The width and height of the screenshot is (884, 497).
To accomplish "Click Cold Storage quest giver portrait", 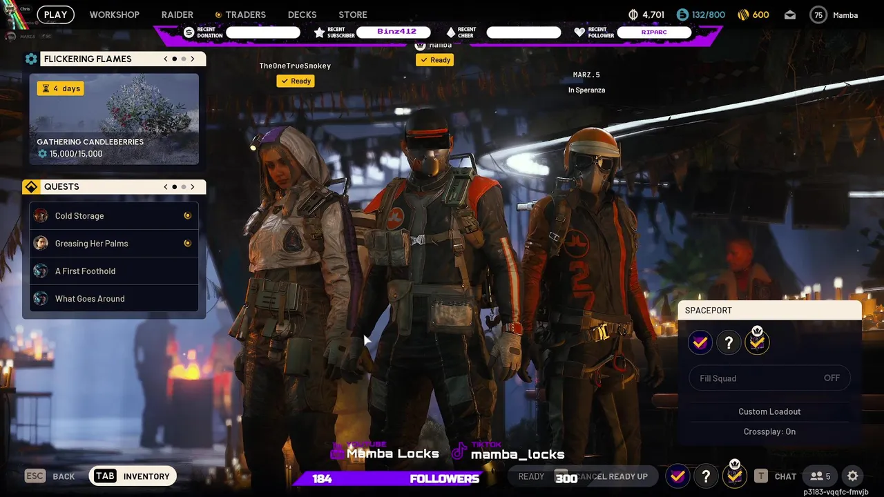I will click(41, 215).
